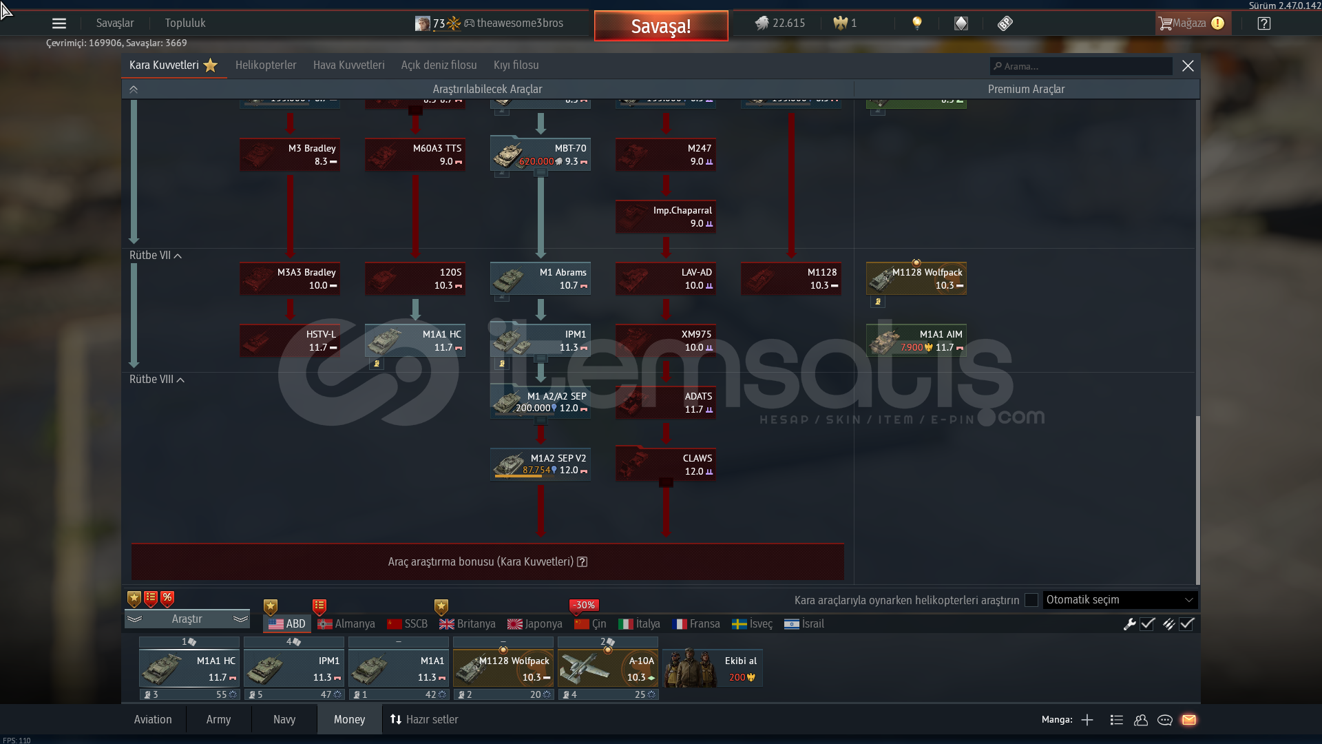Click the ammo auto-refill icon

(1168, 624)
